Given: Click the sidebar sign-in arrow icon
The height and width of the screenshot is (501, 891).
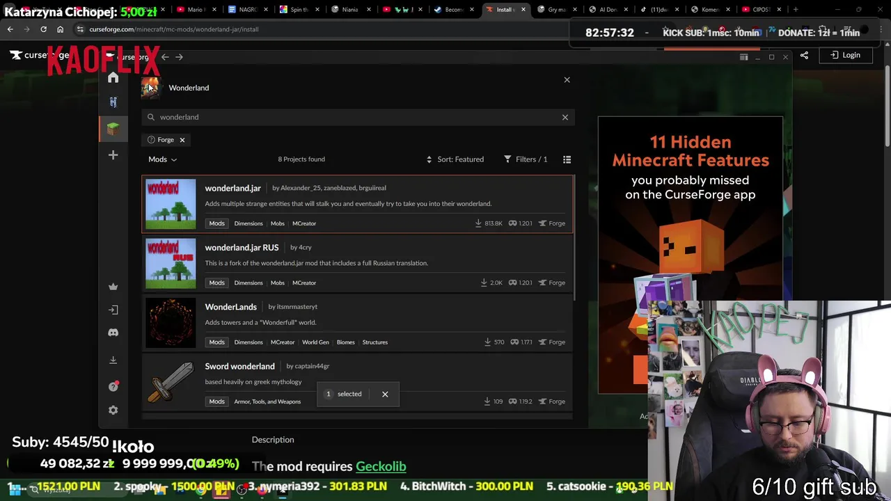Looking at the screenshot, I should click(113, 310).
